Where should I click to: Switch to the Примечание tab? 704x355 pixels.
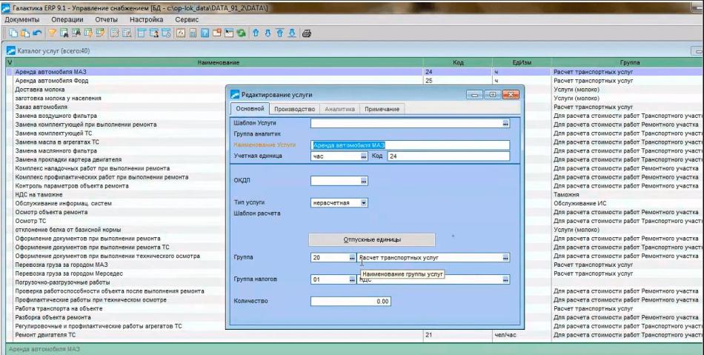382,109
